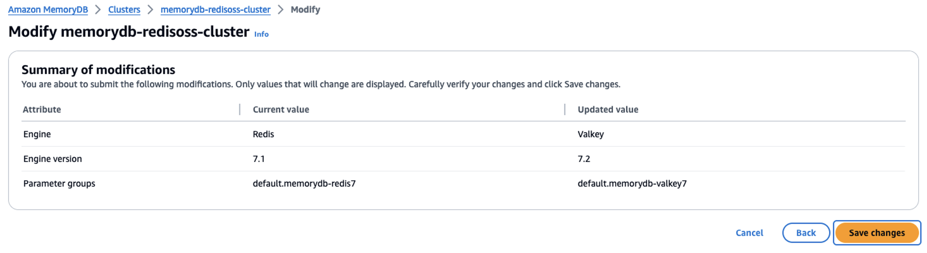Click the default.memorydb-valkey7 updated value
The width and height of the screenshot is (927, 253).
(x=632, y=183)
